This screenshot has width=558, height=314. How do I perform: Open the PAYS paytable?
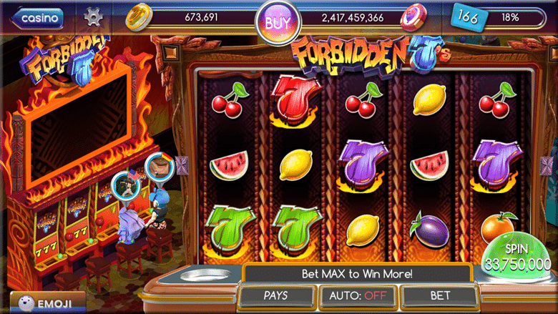(x=276, y=295)
